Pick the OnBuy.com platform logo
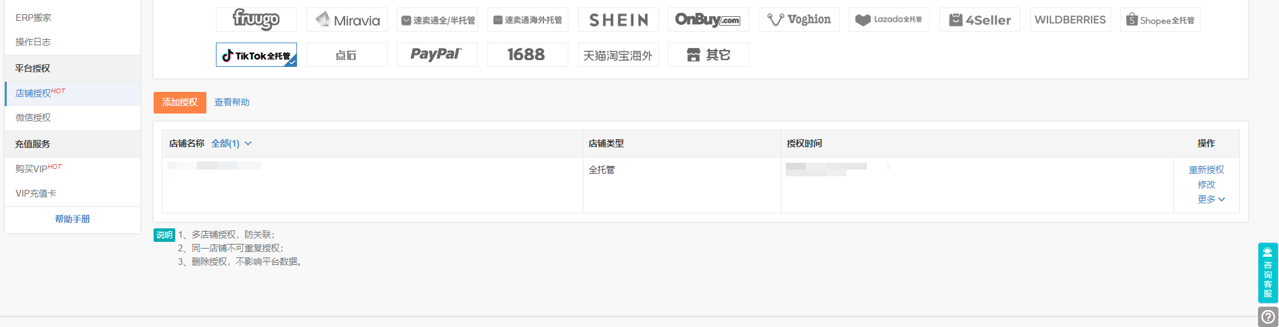 pos(709,20)
